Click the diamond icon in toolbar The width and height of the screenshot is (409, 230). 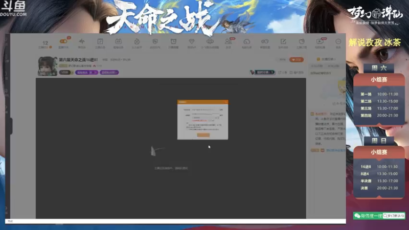tap(192, 41)
